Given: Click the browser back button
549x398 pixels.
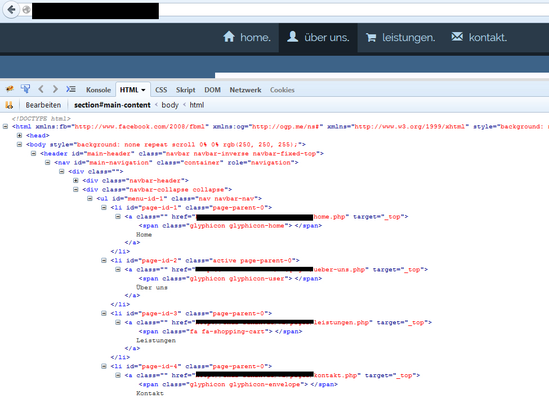Looking at the screenshot, I should pyautogui.click(x=10, y=10).
